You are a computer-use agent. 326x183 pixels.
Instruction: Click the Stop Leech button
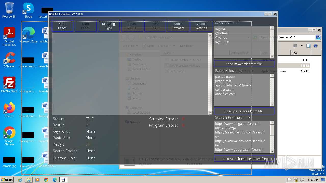tap(85, 26)
